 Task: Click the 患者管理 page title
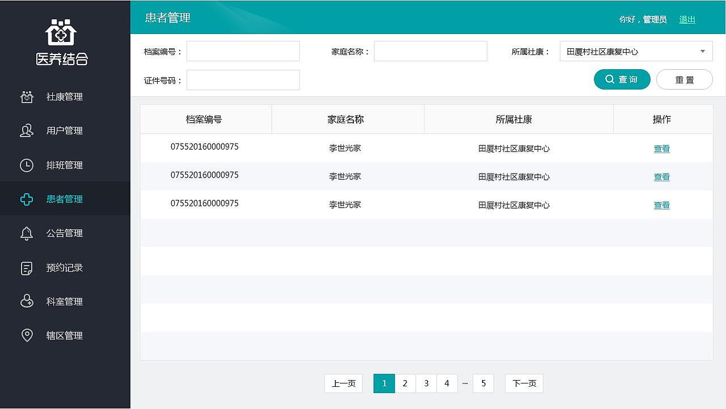click(x=168, y=18)
